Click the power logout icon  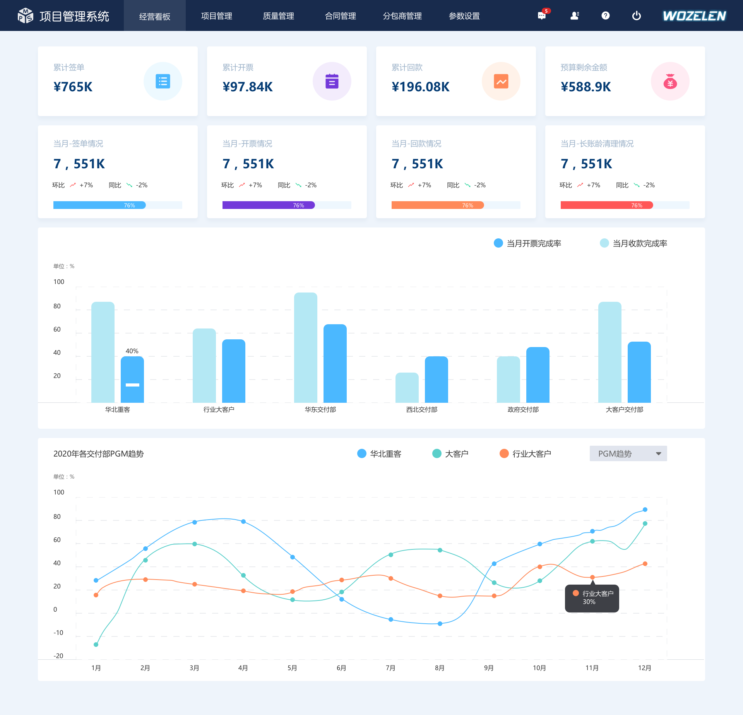[637, 15]
